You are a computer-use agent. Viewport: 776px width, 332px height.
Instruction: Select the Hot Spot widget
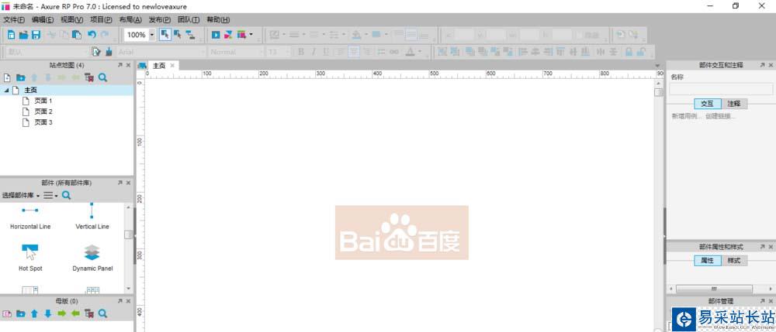pos(30,258)
